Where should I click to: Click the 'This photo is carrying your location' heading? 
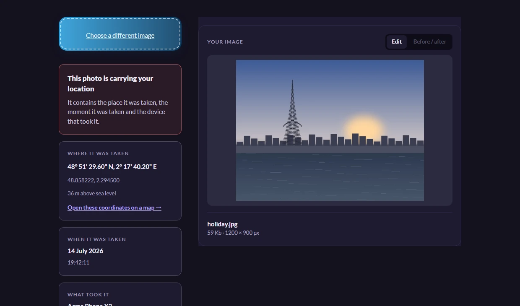110,83
